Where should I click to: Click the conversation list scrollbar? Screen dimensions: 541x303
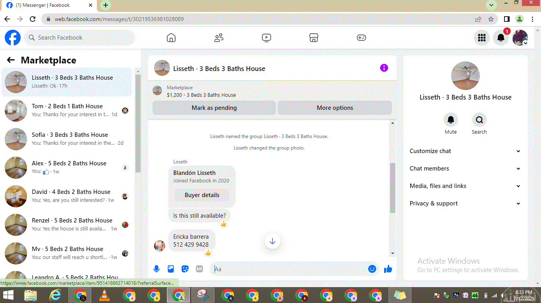pyautogui.click(x=138, y=123)
